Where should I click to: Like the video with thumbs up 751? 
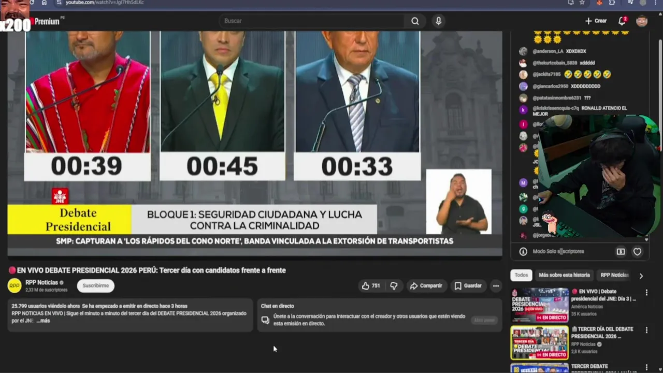point(371,285)
